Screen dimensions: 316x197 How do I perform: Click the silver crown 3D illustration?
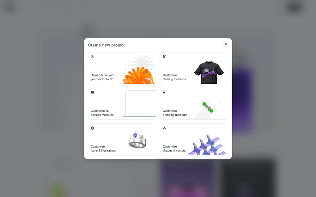point(137,140)
